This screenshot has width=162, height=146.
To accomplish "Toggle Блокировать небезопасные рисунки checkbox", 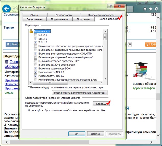I will pos(35,46).
